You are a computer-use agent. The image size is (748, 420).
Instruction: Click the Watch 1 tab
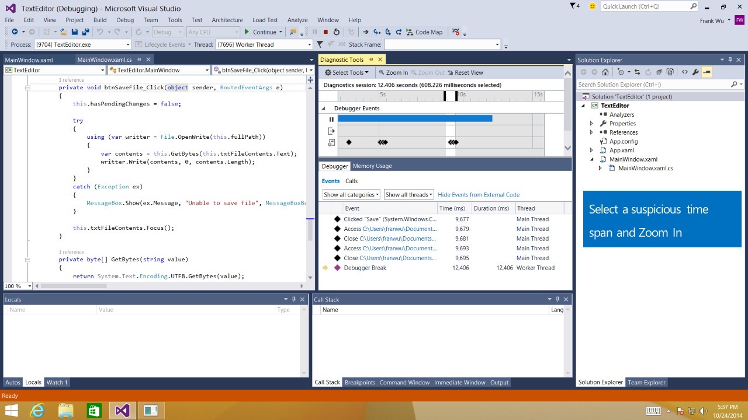tap(57, 383)
